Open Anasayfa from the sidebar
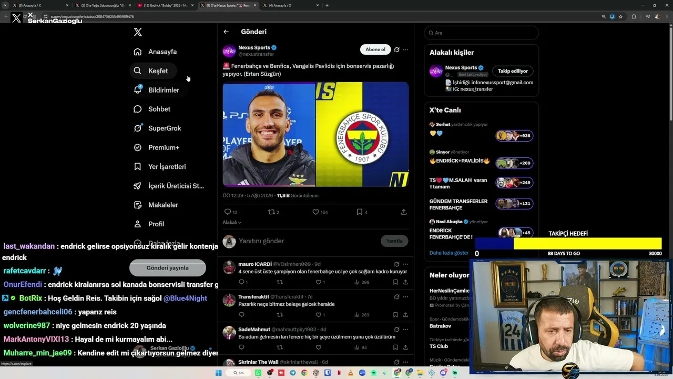 point(155,52)
